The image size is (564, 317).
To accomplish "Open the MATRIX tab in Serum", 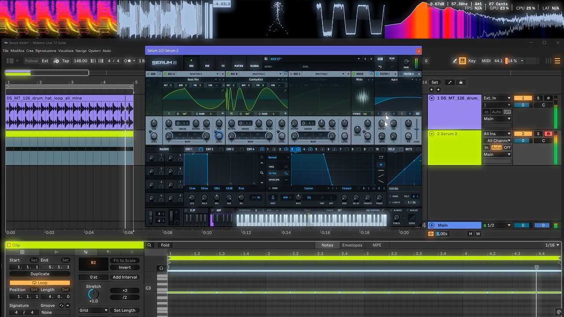I will point(239,63).
